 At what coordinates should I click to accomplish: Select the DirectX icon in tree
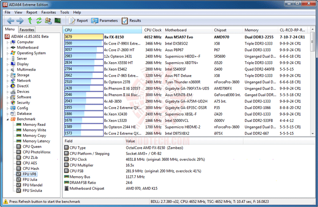pyautogui.click(x=13, y=86)
